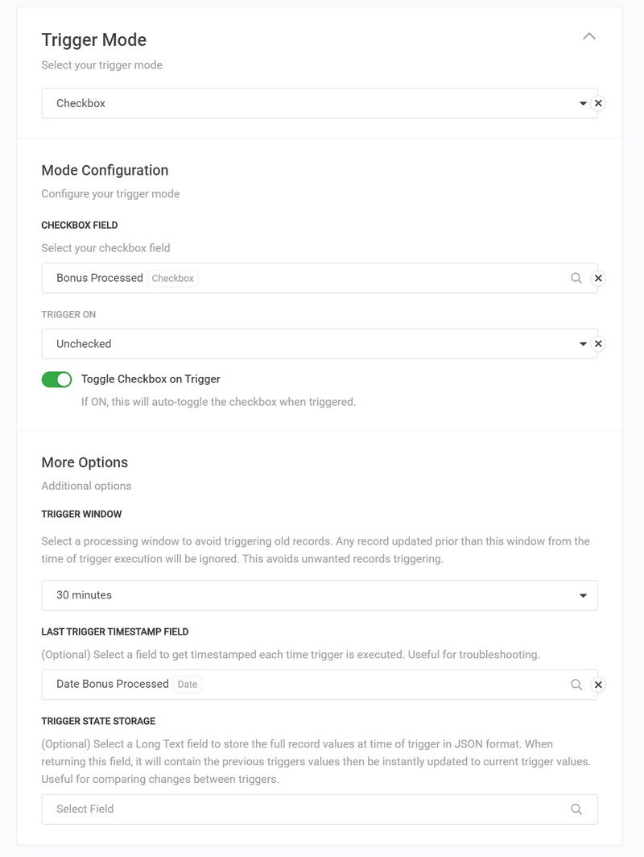Click the Date type badge
The height and width of the screenshot is (857, 644).
(187, 685)
